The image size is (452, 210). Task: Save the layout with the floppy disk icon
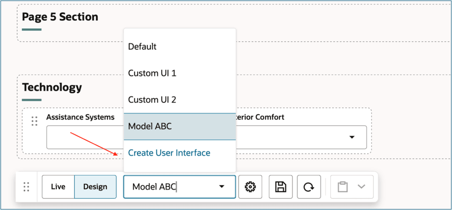coord(280,187)
